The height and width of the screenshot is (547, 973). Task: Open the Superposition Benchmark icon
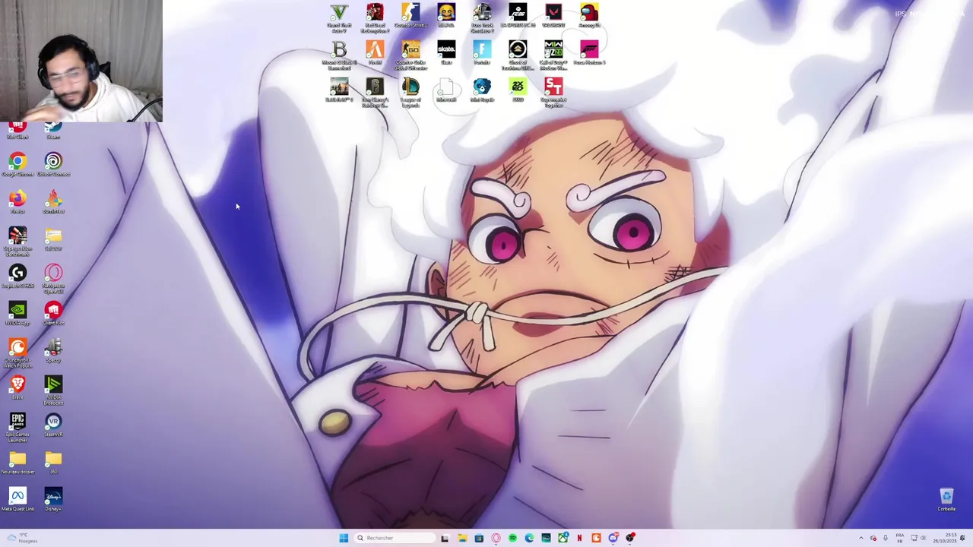(17, 242)
